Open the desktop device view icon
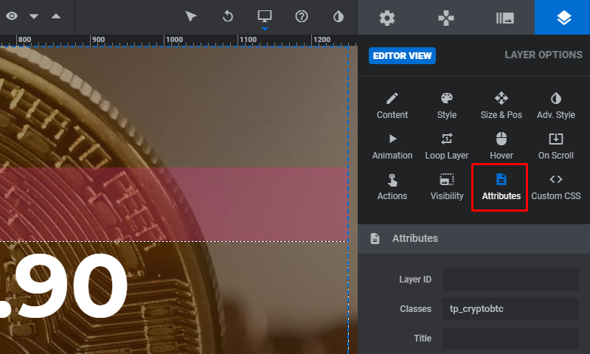The image size is (590, 354). tap(265, 16)
